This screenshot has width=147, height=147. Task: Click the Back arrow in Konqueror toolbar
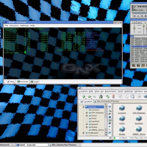89,97
